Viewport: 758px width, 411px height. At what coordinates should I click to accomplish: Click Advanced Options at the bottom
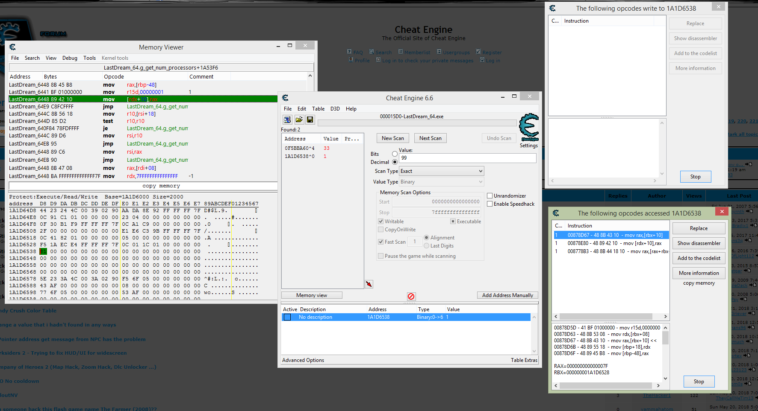303,360
